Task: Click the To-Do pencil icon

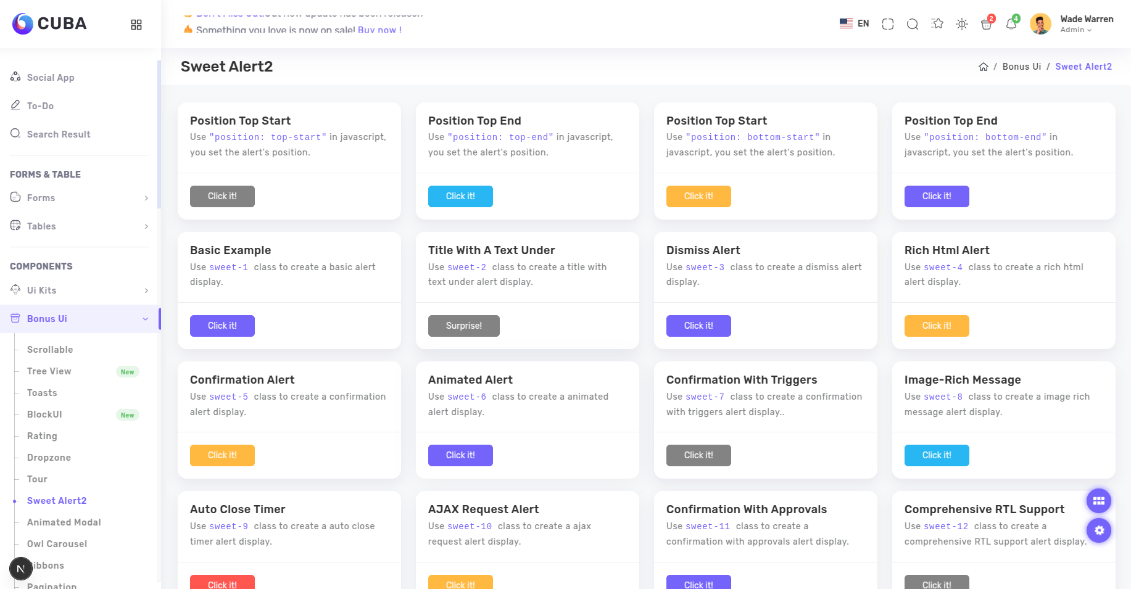Action: point(15,105)
